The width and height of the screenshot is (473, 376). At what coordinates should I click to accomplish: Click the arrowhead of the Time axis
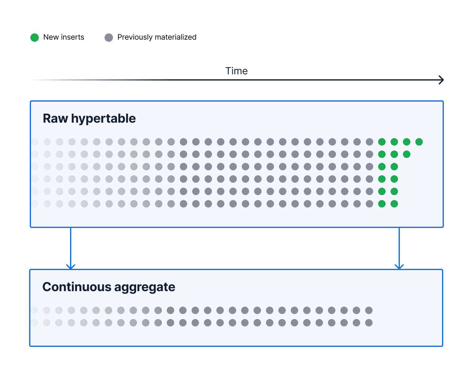point(441,80)
